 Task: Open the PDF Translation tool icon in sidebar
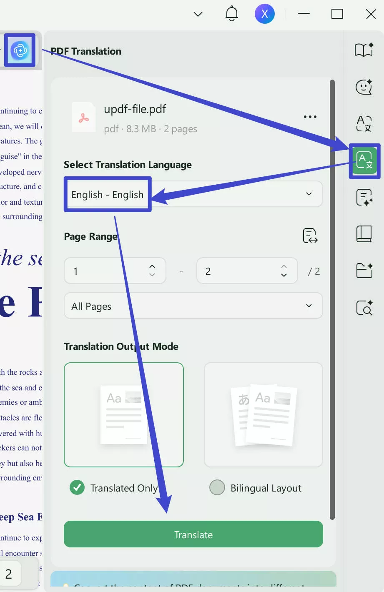(364, 161)
